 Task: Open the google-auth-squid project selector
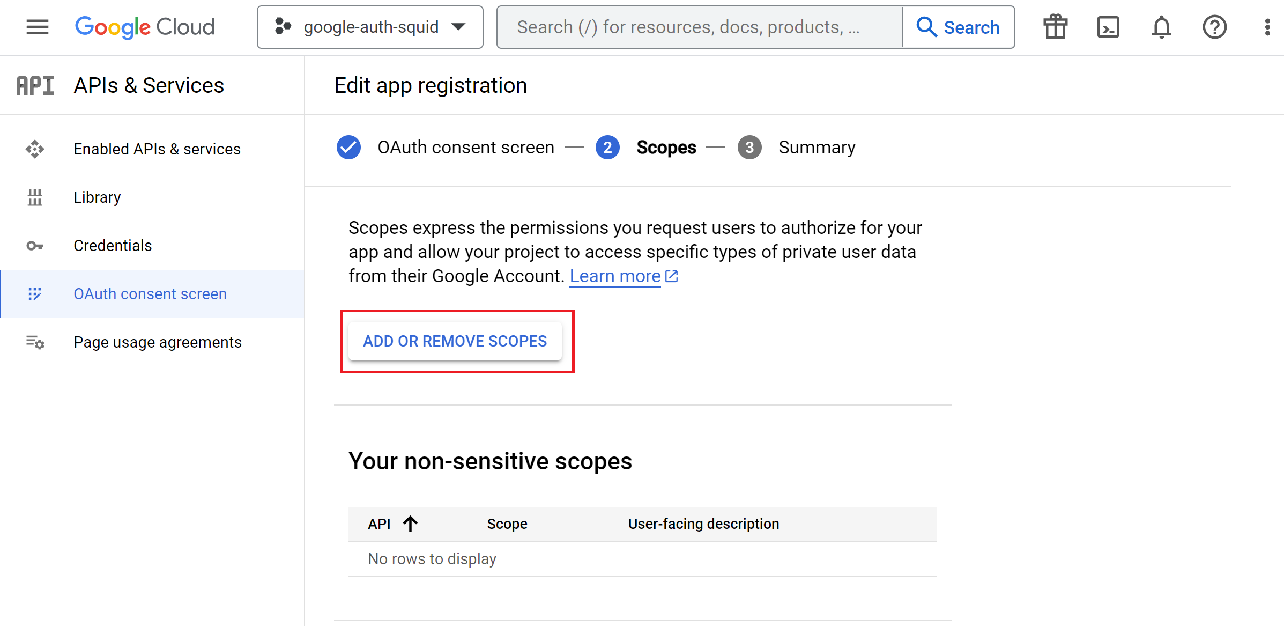(370, 27)
